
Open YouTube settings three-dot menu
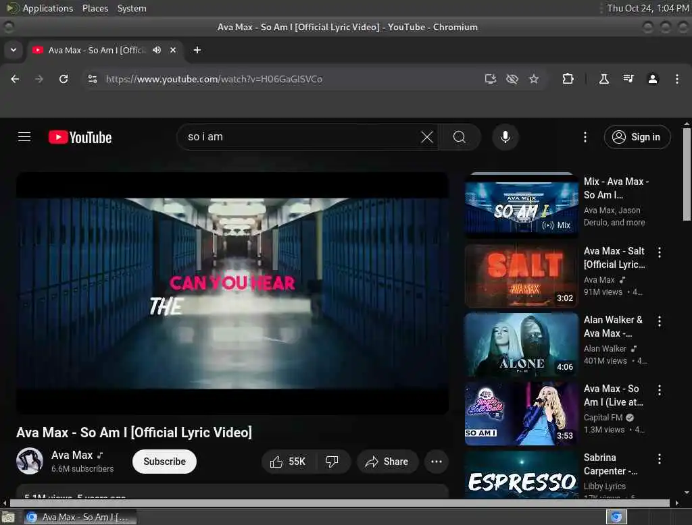[x=585, y=137]
